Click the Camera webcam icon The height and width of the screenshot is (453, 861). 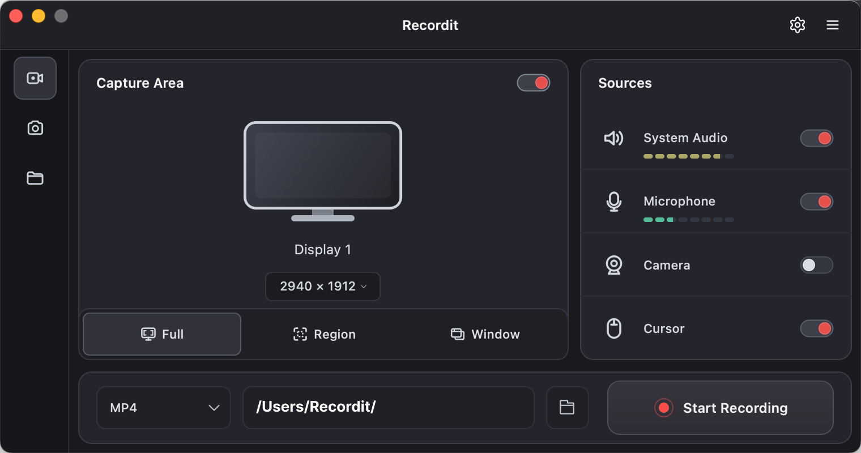pos(614,265)
